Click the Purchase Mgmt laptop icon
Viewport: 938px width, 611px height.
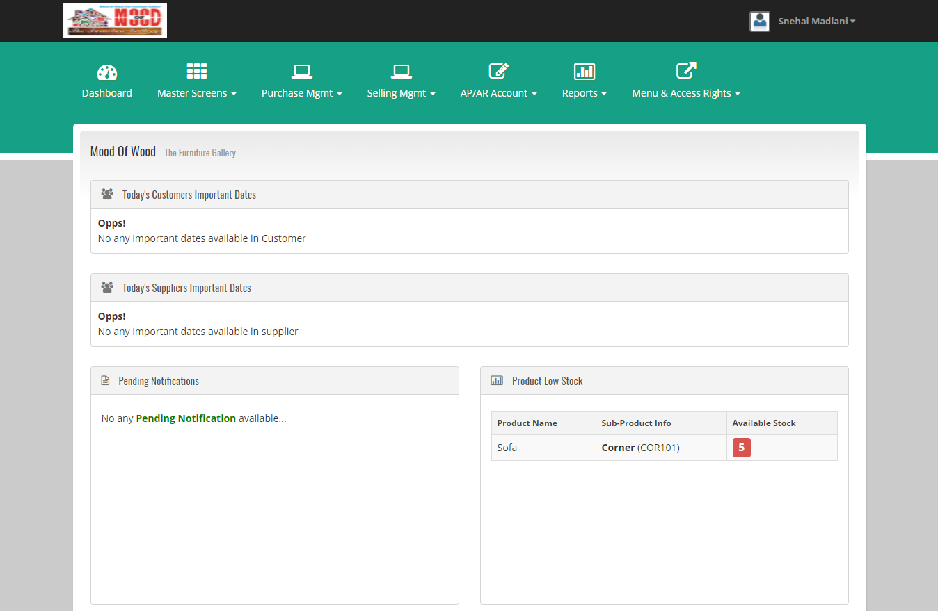click(301, 71)
